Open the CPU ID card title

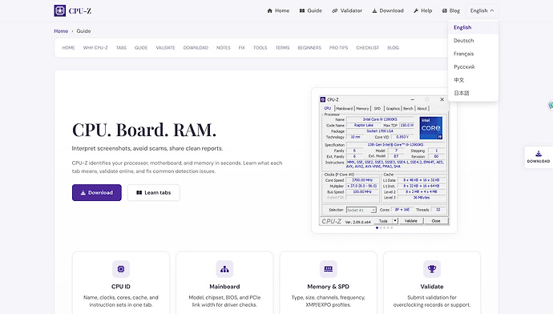[x=121, y=287]
